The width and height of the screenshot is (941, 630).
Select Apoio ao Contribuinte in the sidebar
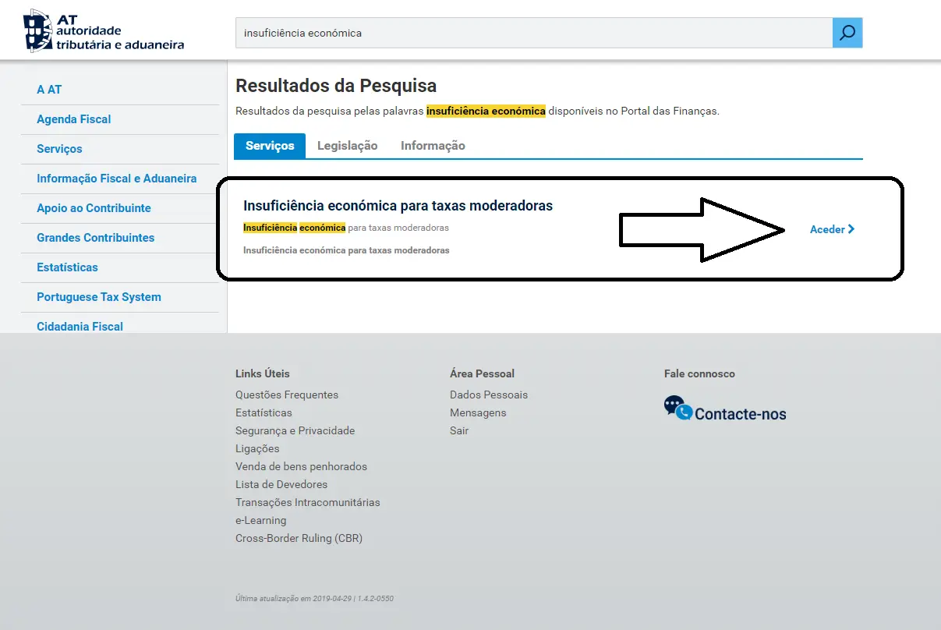point(94,208)
